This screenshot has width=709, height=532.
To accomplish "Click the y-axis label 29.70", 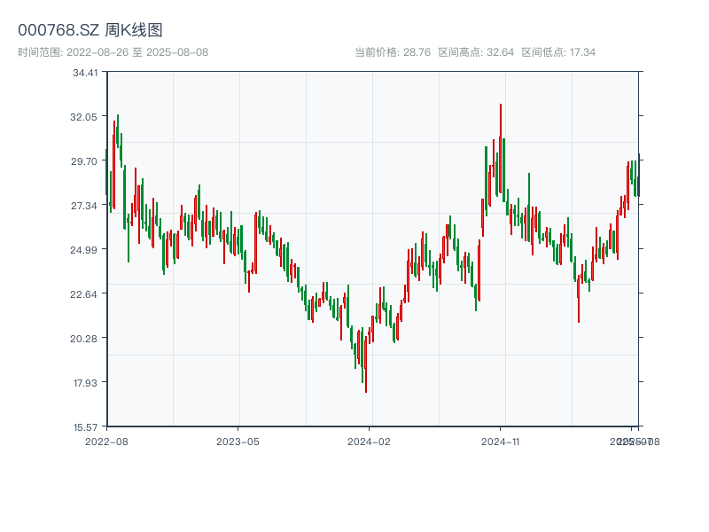I will tap(84, 161).
